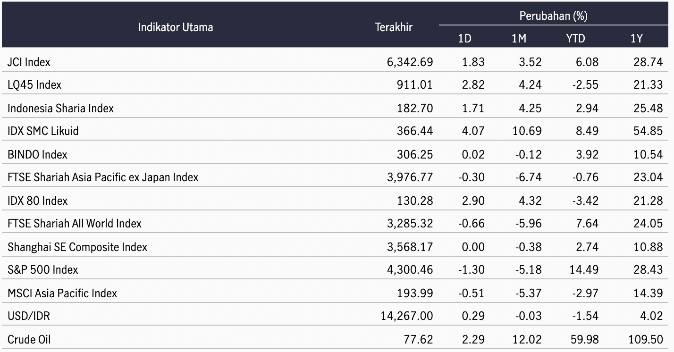The width and height of the screenshot is (674, 352).
Task: Select the Terakhir column header
Action: pos(394,27)
